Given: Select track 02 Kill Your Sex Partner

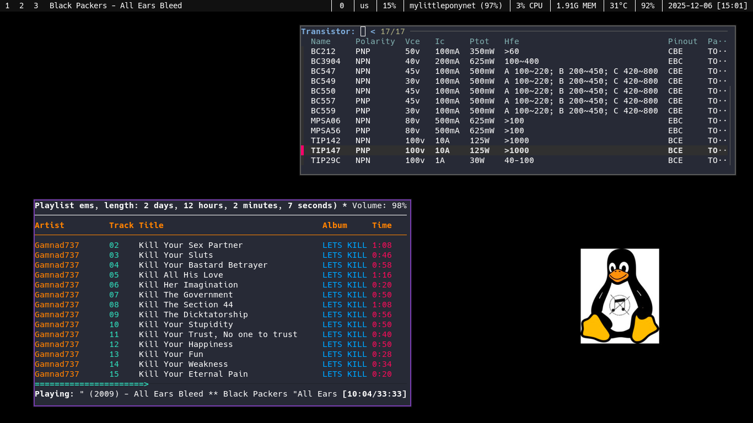Looking at the screenshot, I should tap(190, 245).
